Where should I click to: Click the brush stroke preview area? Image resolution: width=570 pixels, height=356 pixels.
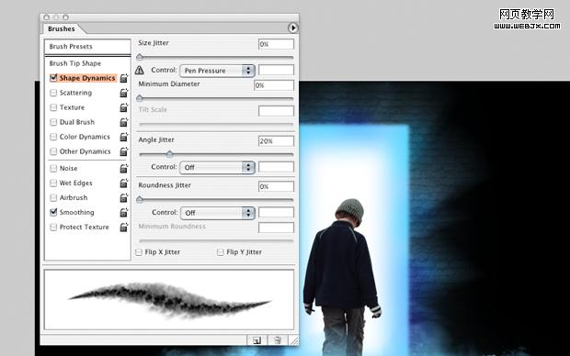click(169, 300)
